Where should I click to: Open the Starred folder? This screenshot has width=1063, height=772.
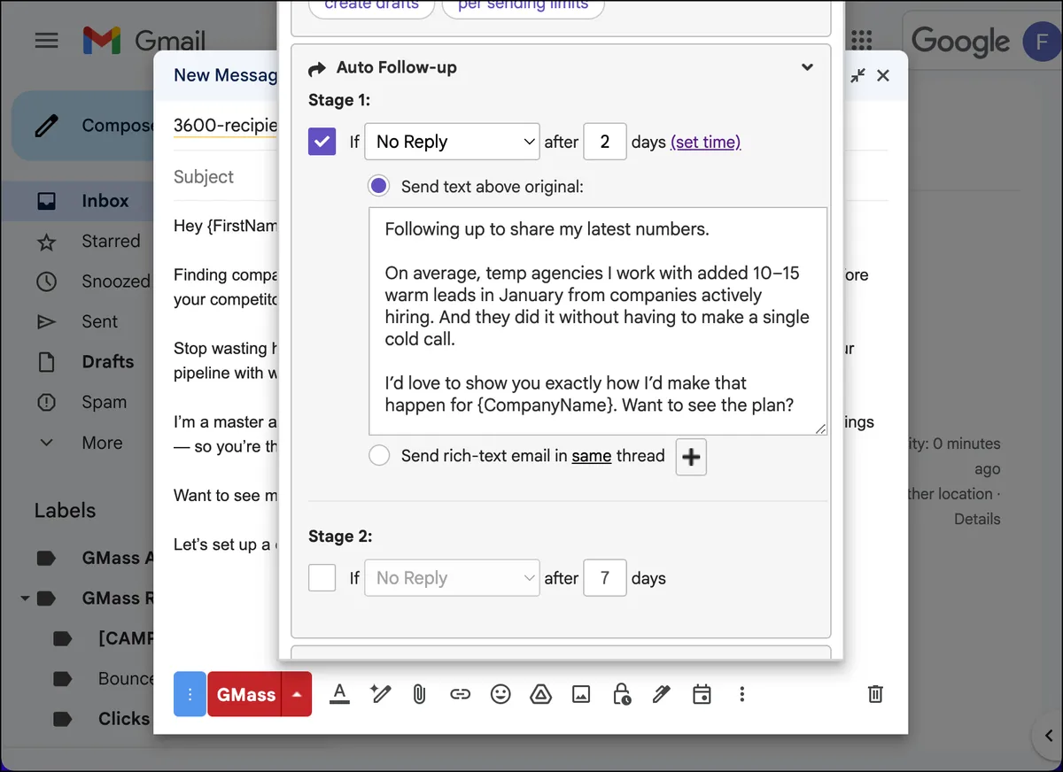click(x=111, y=241)
